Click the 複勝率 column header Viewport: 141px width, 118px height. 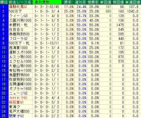click(93, 2)
